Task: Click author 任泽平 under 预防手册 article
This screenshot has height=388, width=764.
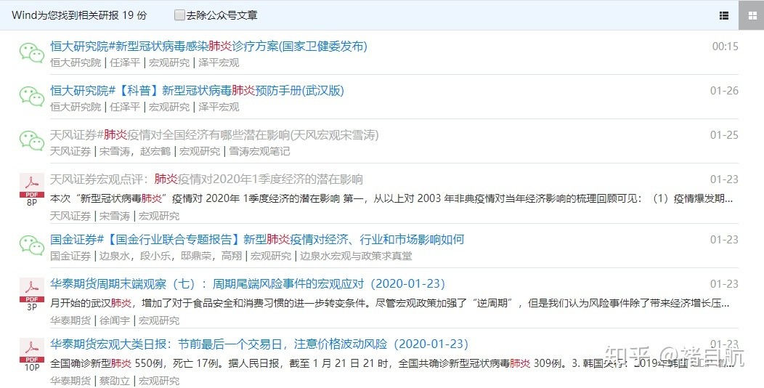Action: [x=125, y=108]
